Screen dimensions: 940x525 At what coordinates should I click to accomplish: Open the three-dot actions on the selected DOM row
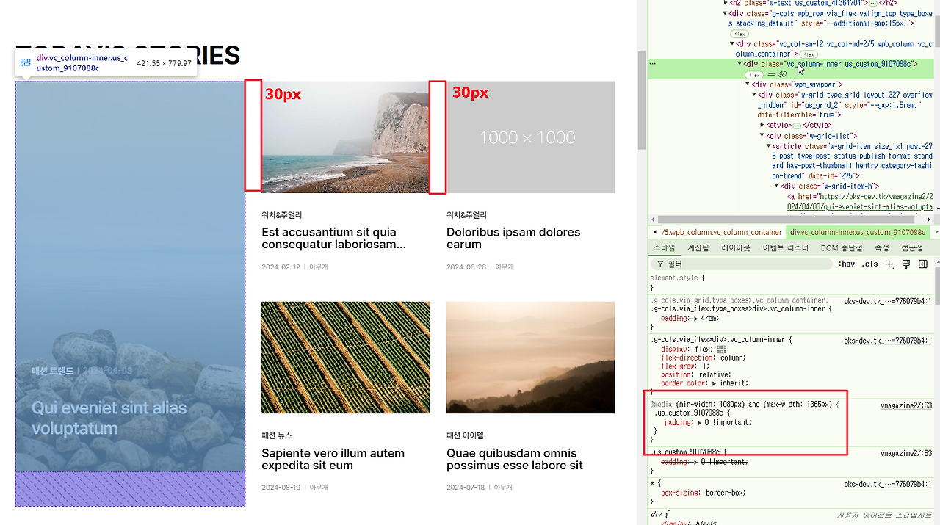pos(653,64)
